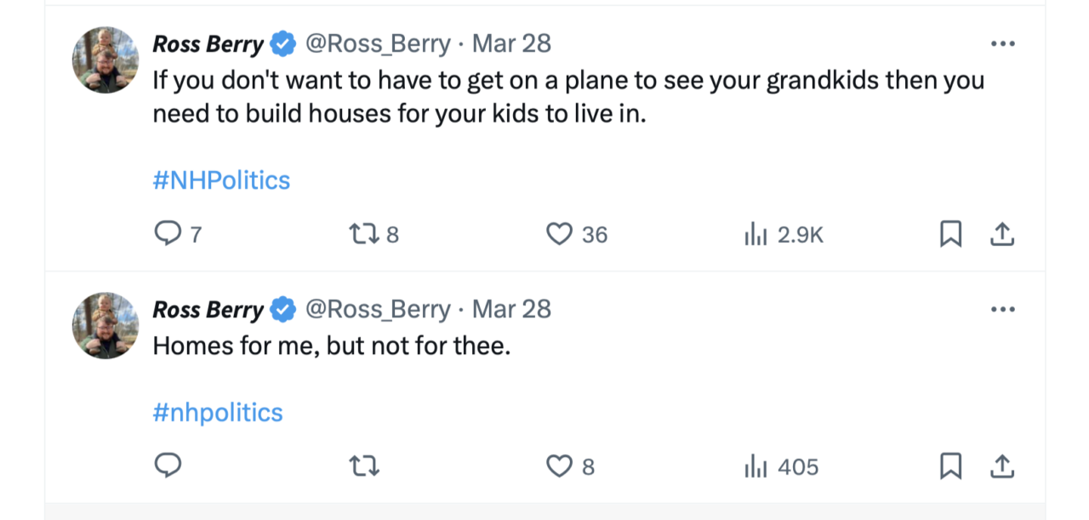The image size is (1089, 520).
Task: Open Ross Berry's avatar on the first tweet
Action: (x=105, y=60)
